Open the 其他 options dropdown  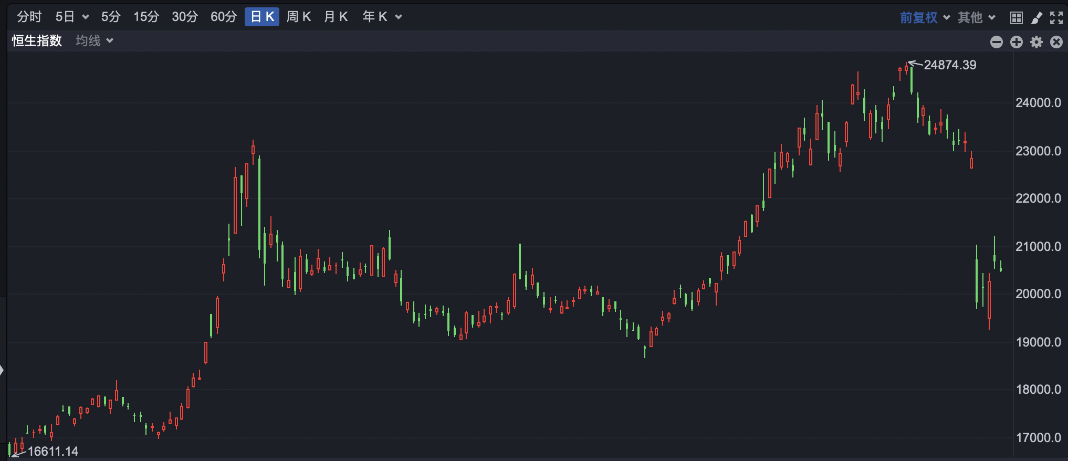click(976, 17)
